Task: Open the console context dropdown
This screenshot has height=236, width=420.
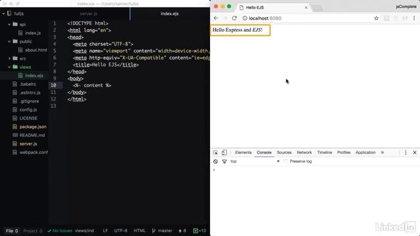Action: point(255,161)
